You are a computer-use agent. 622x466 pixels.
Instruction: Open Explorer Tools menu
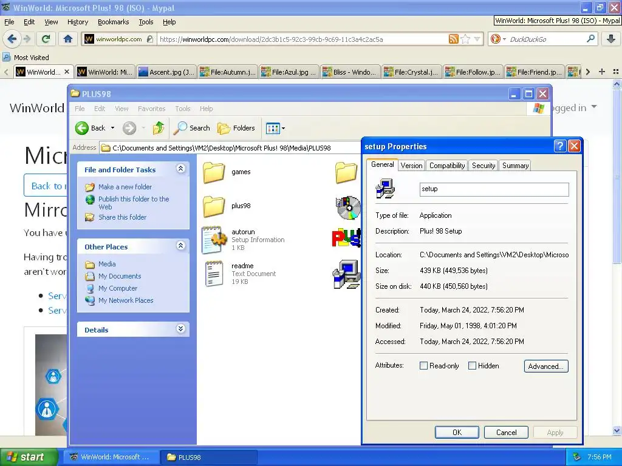point(182,109)
